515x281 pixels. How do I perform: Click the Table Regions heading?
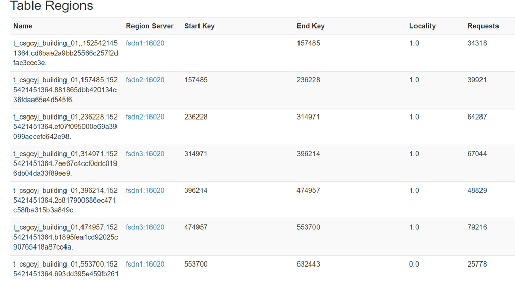coord(52,6)
